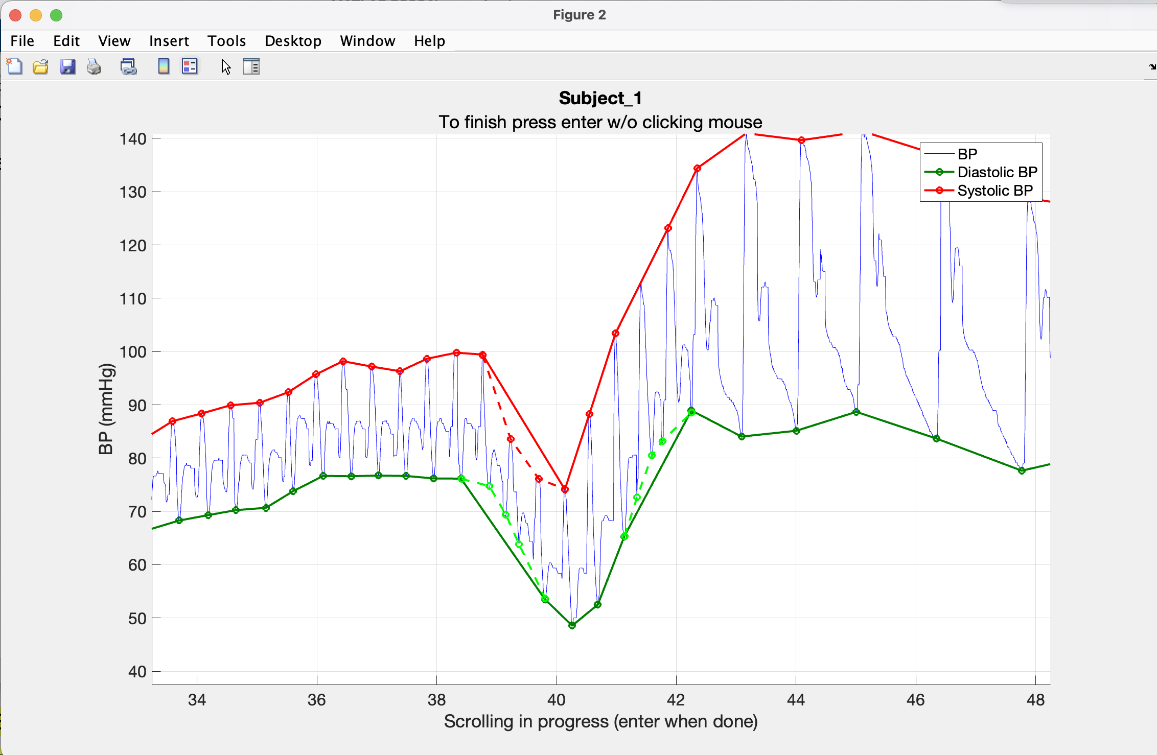Image resolution: width=1157 pixels, height=755 pixels.
Task: Click the Systolic BP legend entry
Action: tap(994, 191)
